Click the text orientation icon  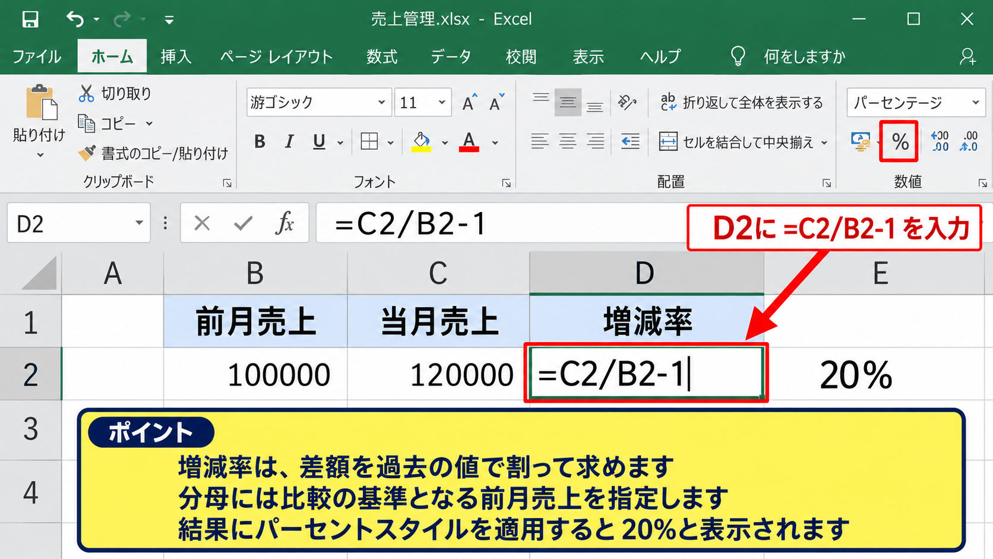tap(627, 103)
